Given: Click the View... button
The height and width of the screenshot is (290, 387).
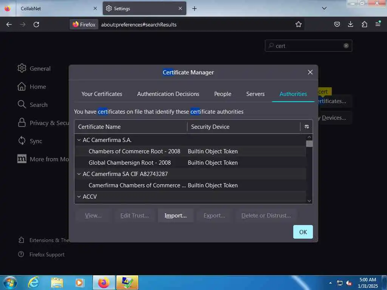Looking at the screenshot, I should (x=93, y=216).
